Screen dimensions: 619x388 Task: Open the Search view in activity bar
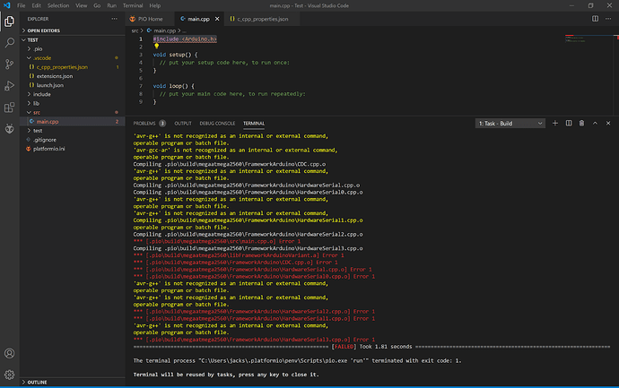(x=10, y=43)
